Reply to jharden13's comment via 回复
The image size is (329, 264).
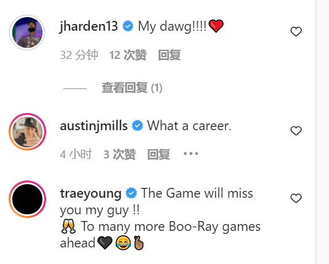click(x=169, y=55)
